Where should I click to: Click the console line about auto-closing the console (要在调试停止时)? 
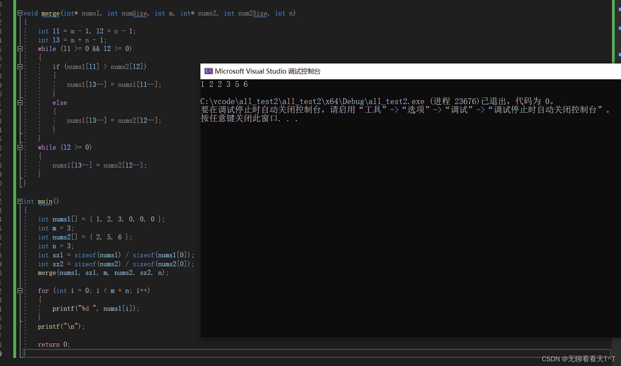[x=405, y=110]
